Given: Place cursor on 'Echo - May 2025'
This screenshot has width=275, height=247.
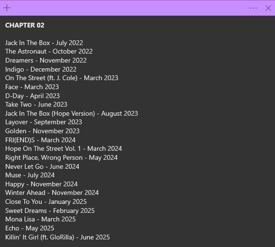Looking at the screenshot, I should pos(30,229).
